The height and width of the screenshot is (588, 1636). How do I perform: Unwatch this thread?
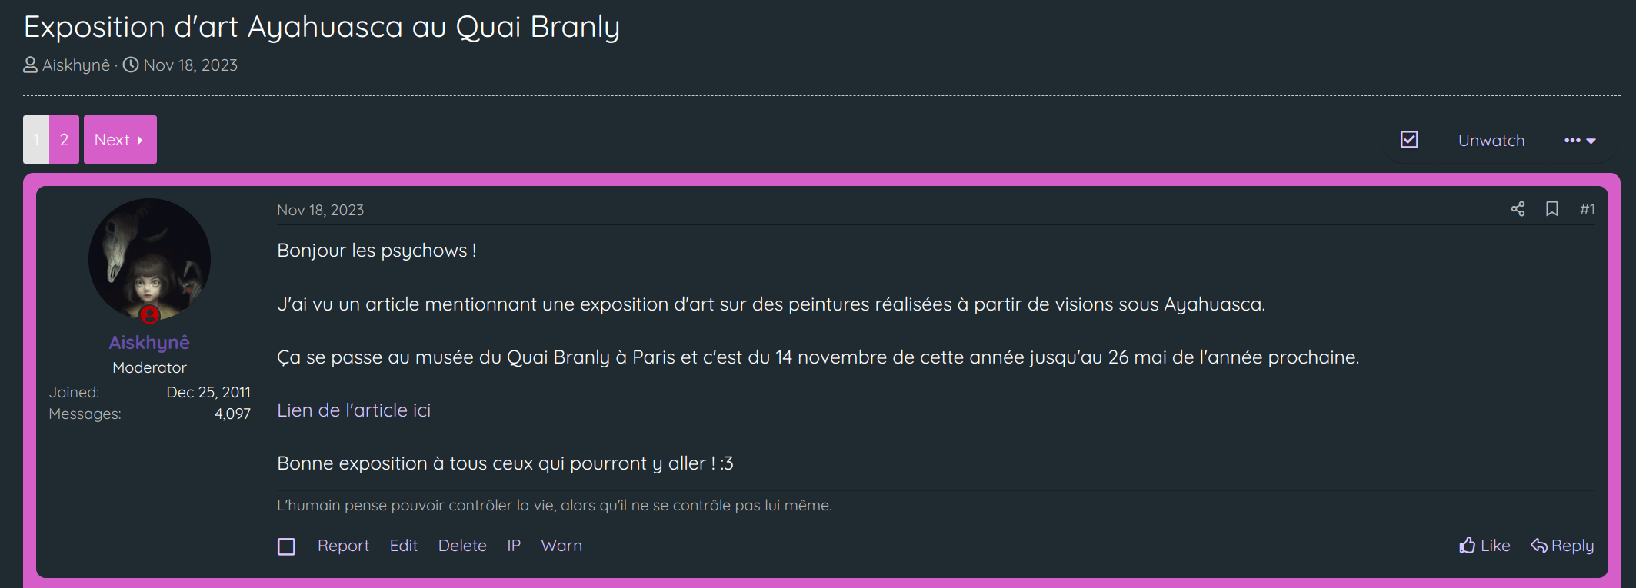[x=1491, y=141]
